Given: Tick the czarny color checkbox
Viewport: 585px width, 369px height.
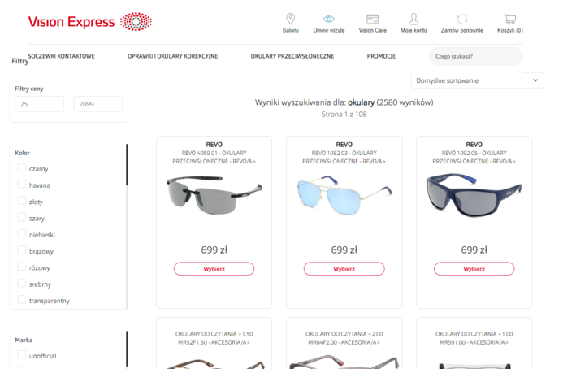Looking at the screenshot, I should 22,168.
